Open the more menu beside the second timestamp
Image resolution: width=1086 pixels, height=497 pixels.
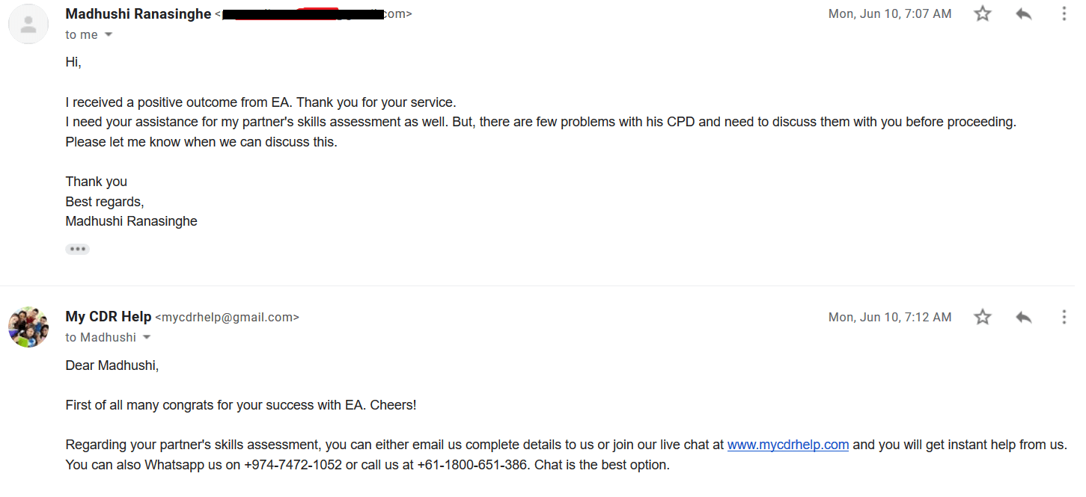(x=1064, y=316)
